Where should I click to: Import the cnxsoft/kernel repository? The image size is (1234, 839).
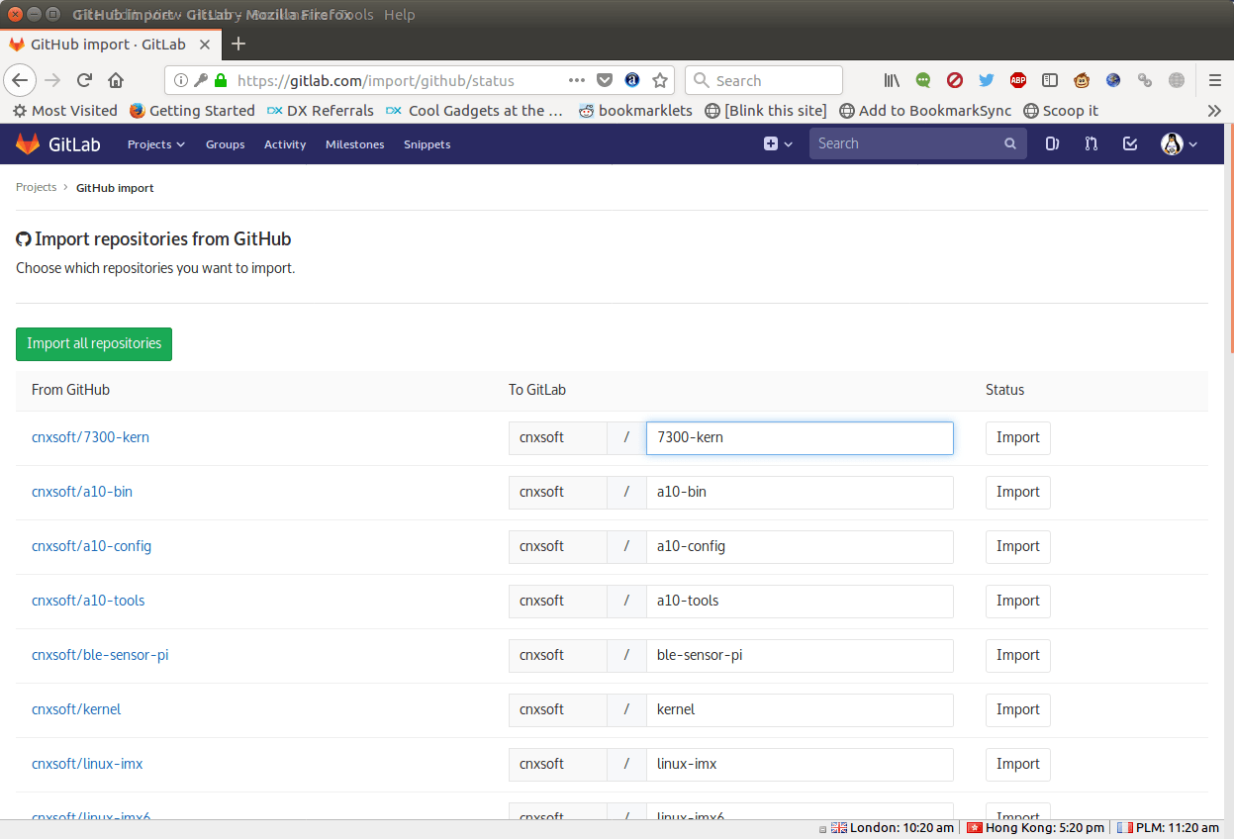pos(1017,709)
